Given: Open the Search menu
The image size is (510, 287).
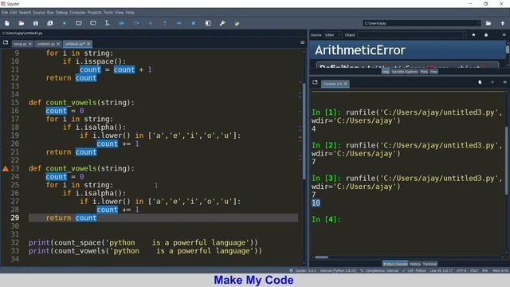Looking at the screenshot, I should [x=25, y=13].
